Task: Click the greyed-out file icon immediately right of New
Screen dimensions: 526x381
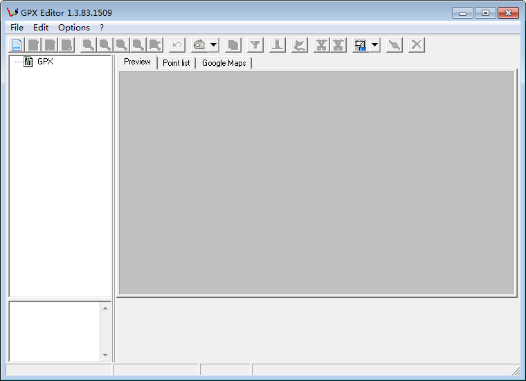Action: pyautogui.click(x=33, y=44)
